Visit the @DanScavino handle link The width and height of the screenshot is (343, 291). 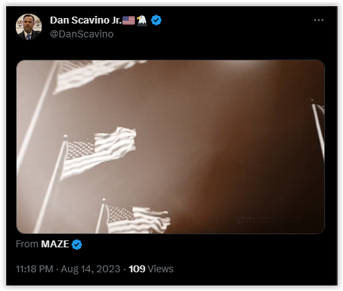pos(82,34)
